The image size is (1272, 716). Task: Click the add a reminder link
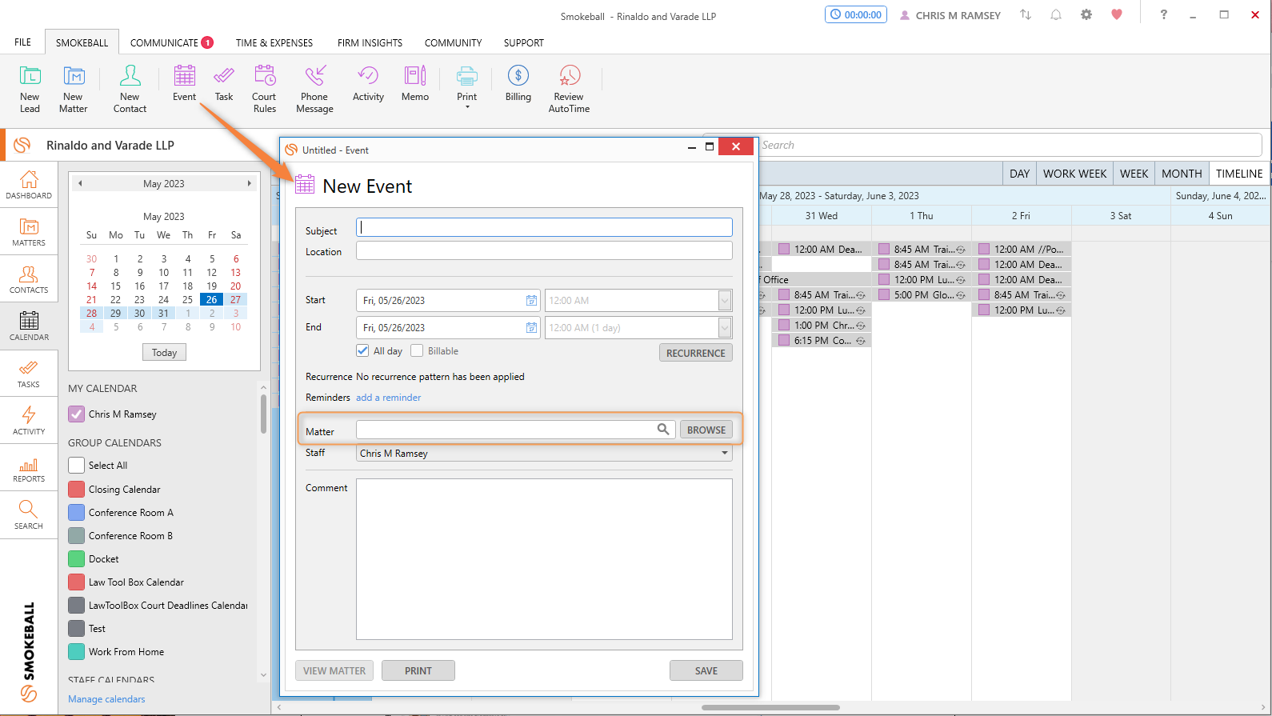pyautogui.click(x=388, y=398)
